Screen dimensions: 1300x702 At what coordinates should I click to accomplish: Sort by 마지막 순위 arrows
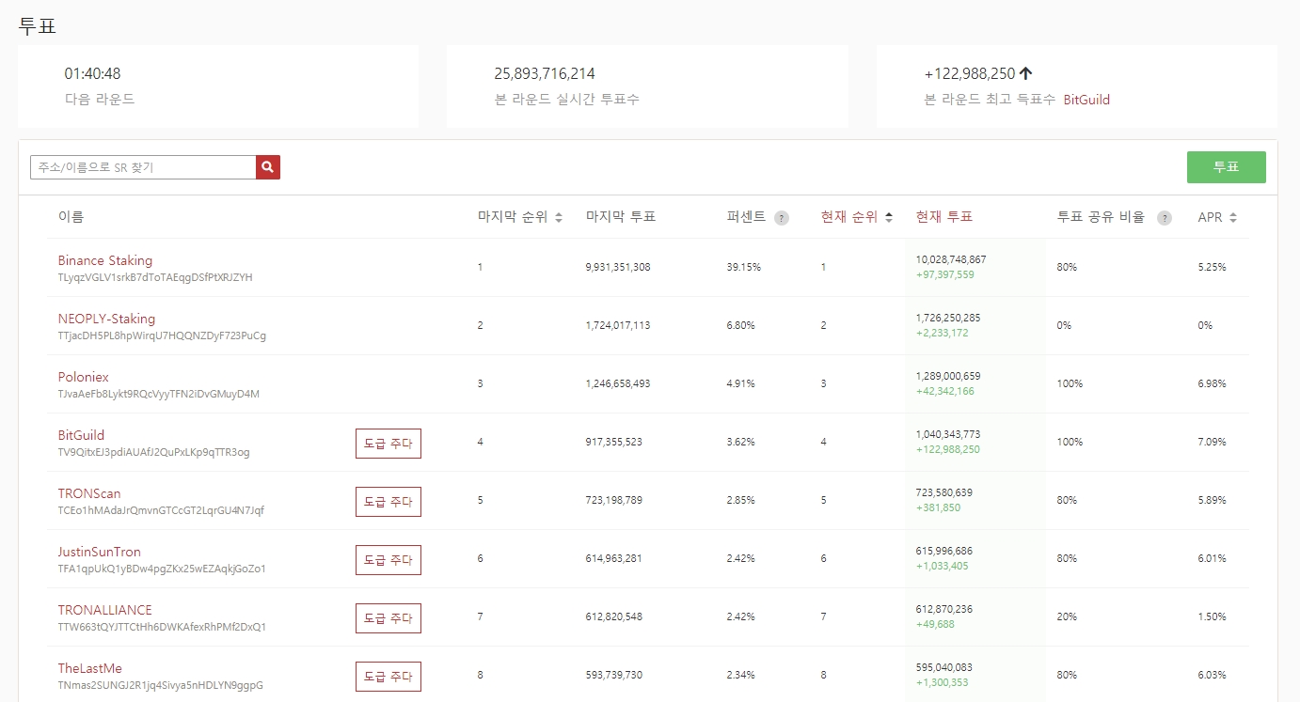(559, 217)
